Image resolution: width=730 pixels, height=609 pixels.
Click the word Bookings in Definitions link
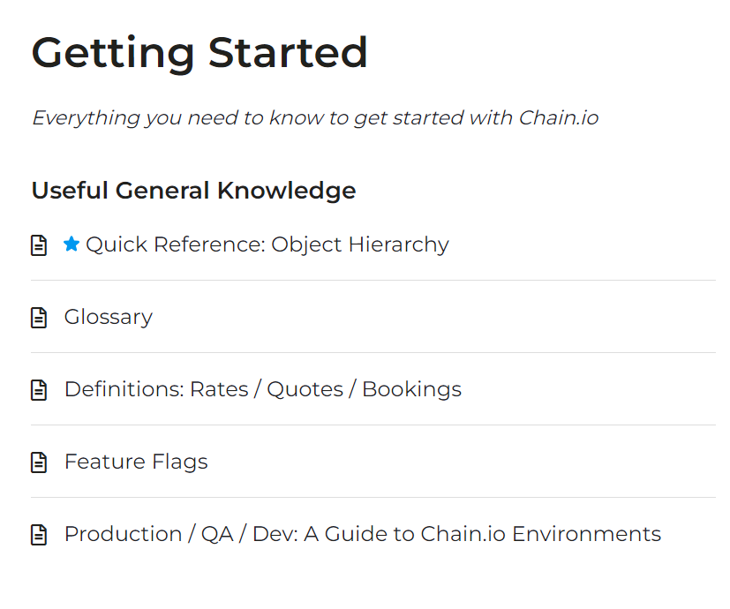pos(411,389)
